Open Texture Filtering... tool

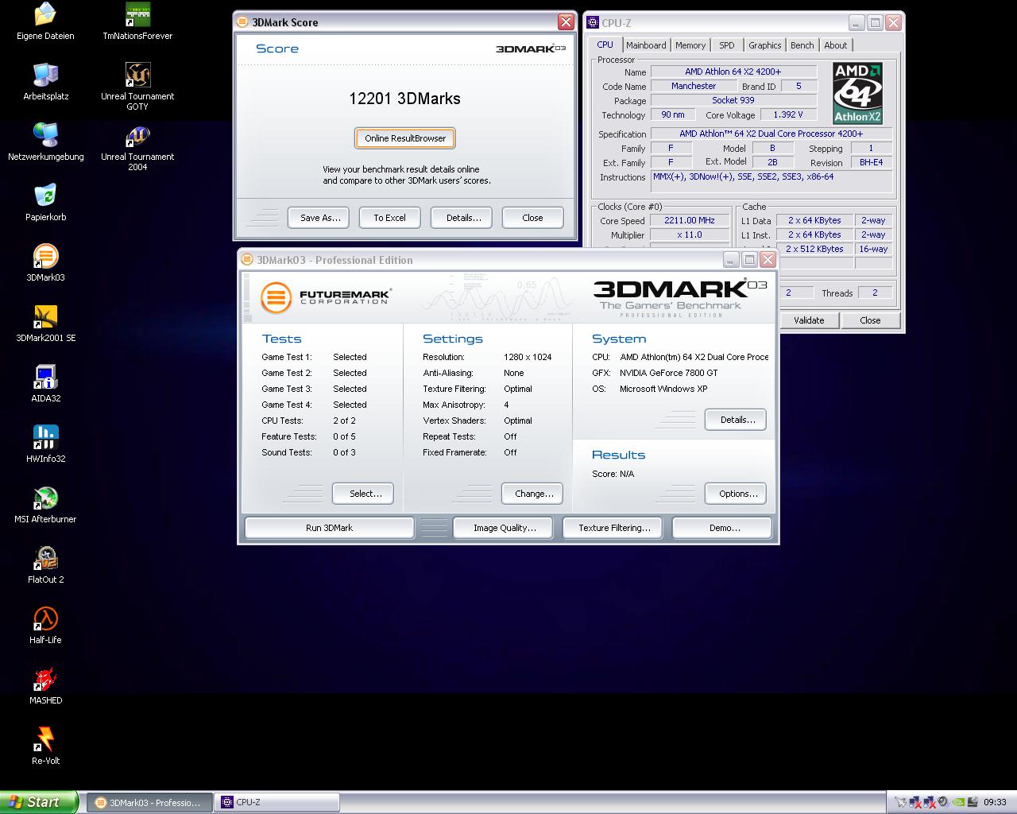[x=614, y=528]
